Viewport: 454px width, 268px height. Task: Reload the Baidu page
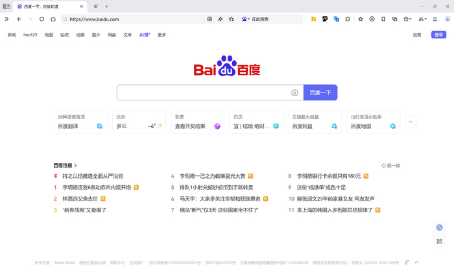(x=42, y=19)
